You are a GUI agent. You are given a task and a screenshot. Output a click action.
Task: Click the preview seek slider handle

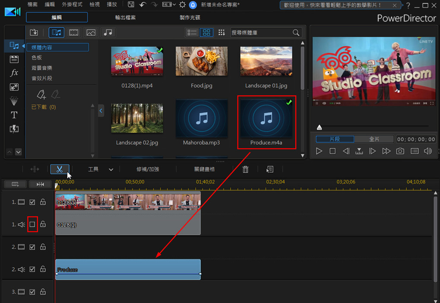(320, 127)
